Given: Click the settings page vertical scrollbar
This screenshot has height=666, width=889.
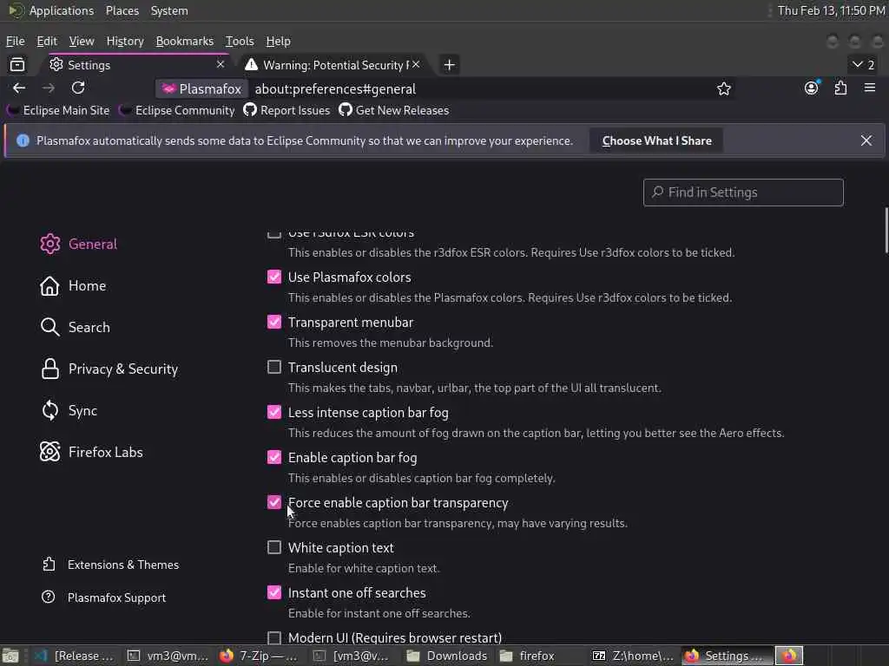Looking at the screenshot, I should (886, 231).
